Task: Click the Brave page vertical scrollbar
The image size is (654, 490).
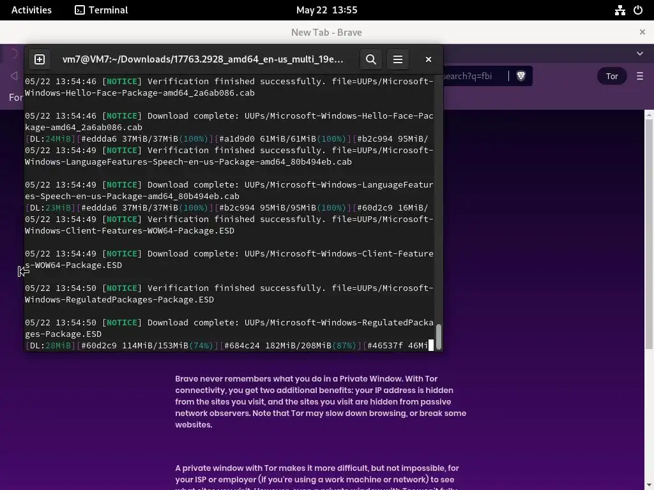Action: [x=649, y=234]
